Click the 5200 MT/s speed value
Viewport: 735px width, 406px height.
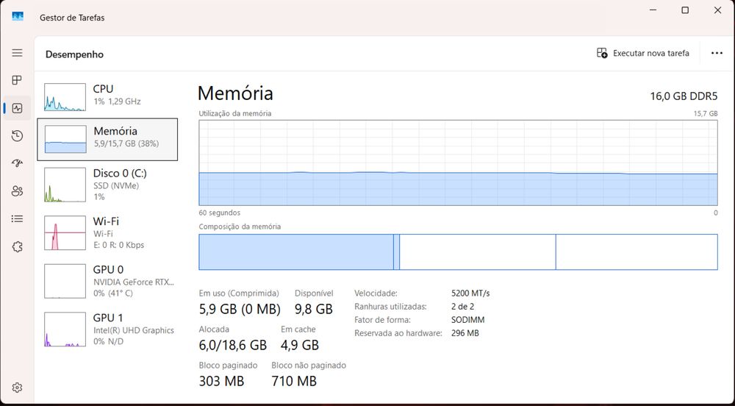coord(470,293)
